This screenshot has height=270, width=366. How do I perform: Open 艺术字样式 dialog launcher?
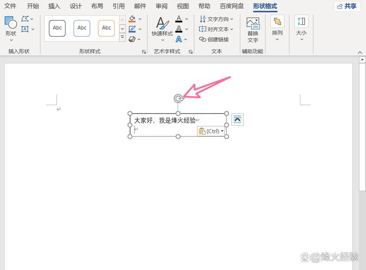click(x=191, y=52)
